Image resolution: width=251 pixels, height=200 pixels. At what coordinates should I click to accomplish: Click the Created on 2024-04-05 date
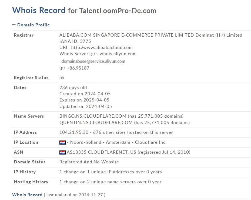click(x=85, y=94)
